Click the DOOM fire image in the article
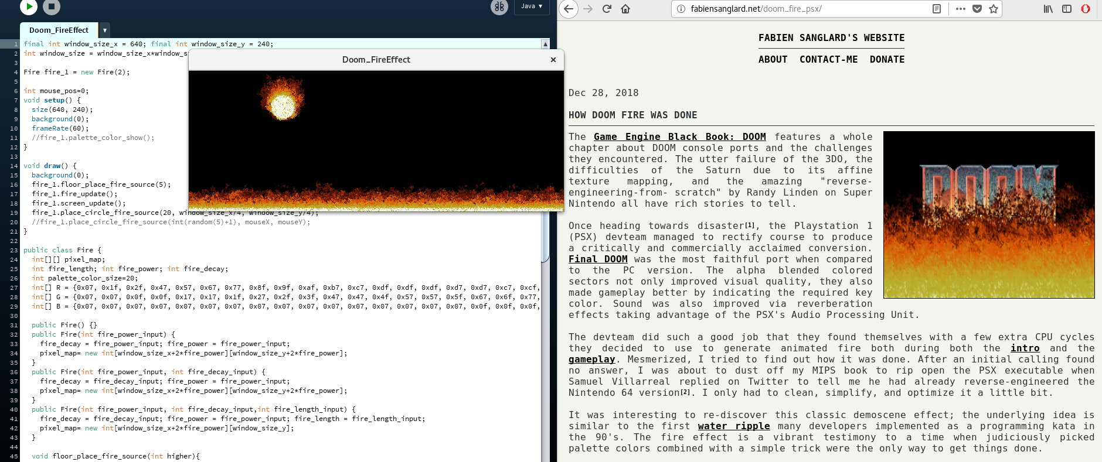Screen dimensions: 1102x462 pyautogui.click(x=989, y=215)
